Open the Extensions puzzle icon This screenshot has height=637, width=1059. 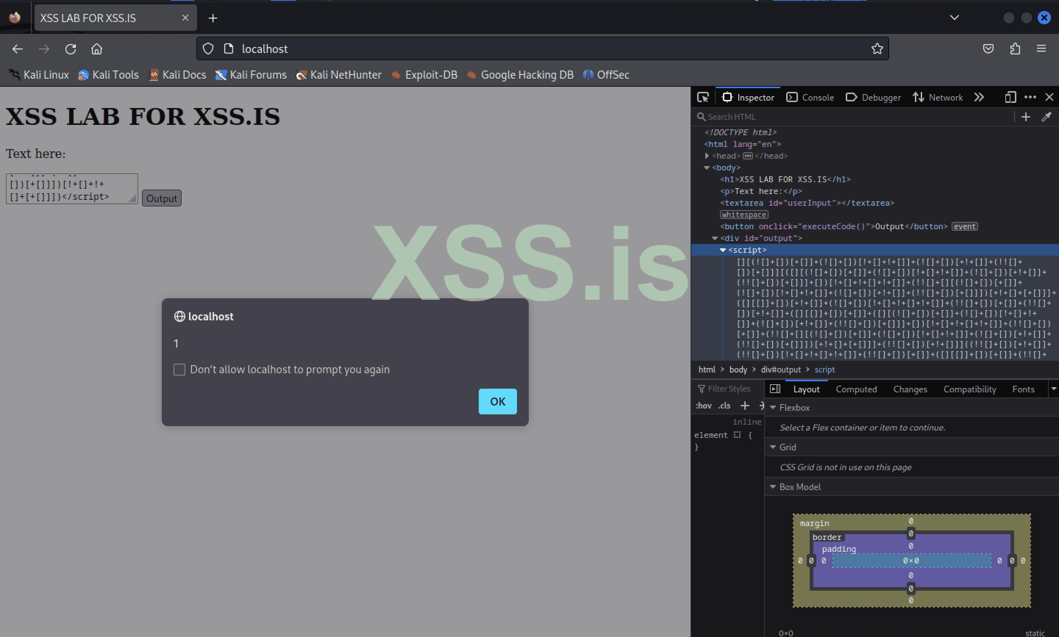pyautogui.click(x=1015, y=49)
